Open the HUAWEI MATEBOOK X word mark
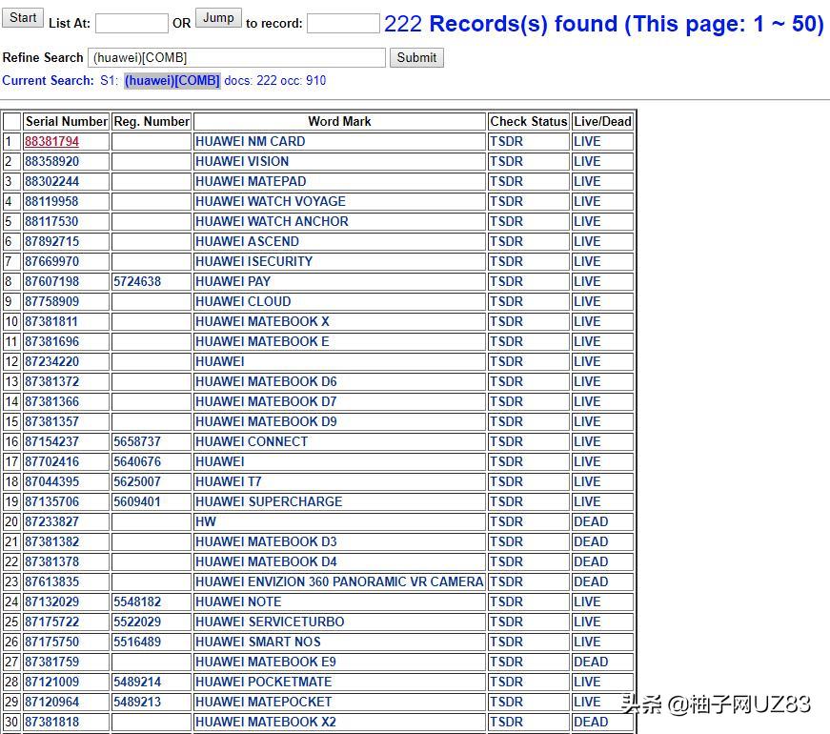This screenshot has width=830, height=734. tap(262, 321)
